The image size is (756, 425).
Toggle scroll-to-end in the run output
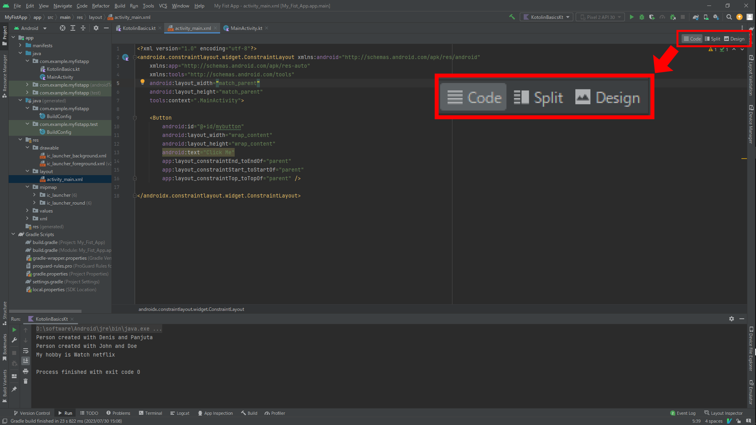[x=26, y=360]
